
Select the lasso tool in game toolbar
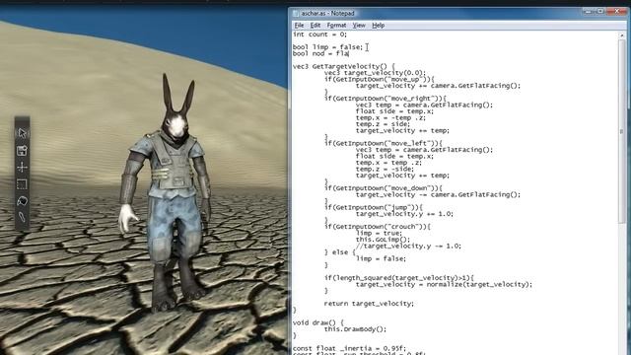[x=22, y=200]
